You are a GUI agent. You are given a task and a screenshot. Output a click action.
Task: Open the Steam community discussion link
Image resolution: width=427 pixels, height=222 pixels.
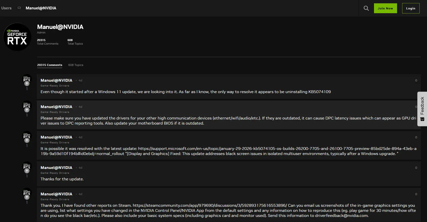(x=210, y=206)
